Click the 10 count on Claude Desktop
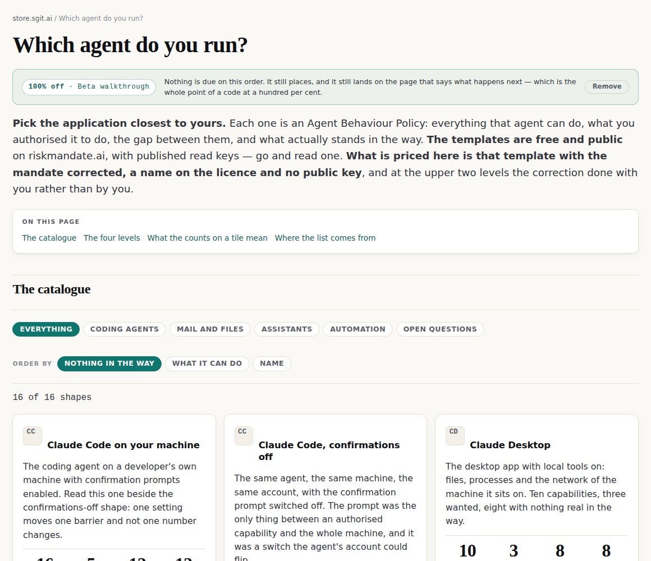This screenshot has width=651, height=561. tap(467, 551)
